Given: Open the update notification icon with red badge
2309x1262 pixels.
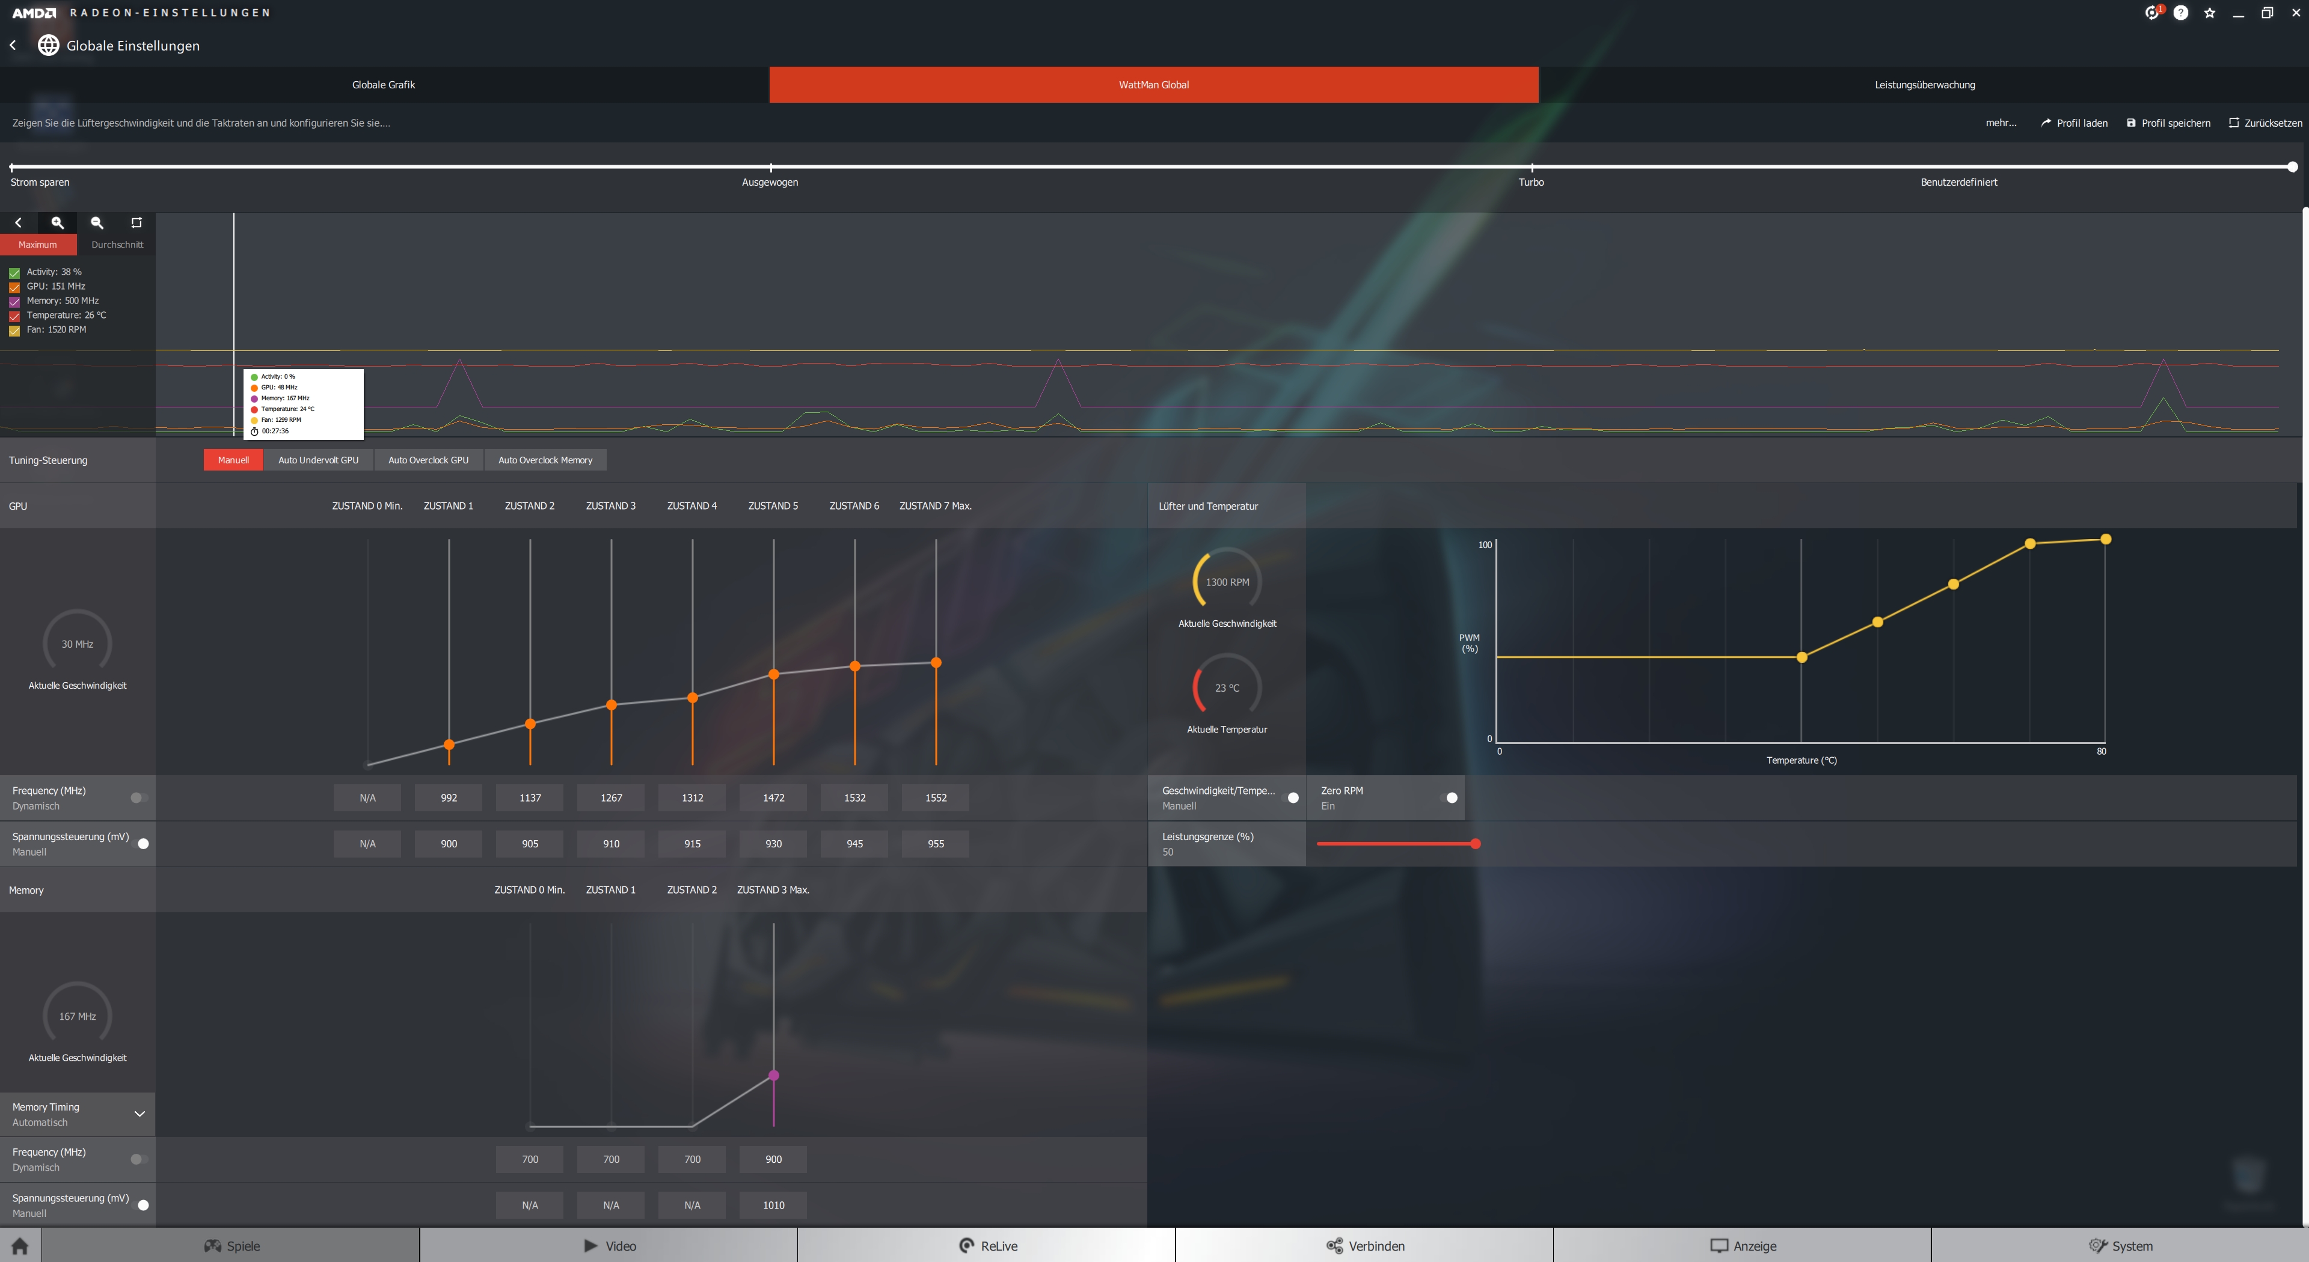Looking at the screenshot, I should coord(2153,13).
